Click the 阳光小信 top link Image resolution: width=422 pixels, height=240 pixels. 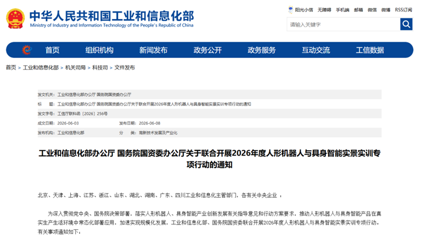click(x=304, y=10)
